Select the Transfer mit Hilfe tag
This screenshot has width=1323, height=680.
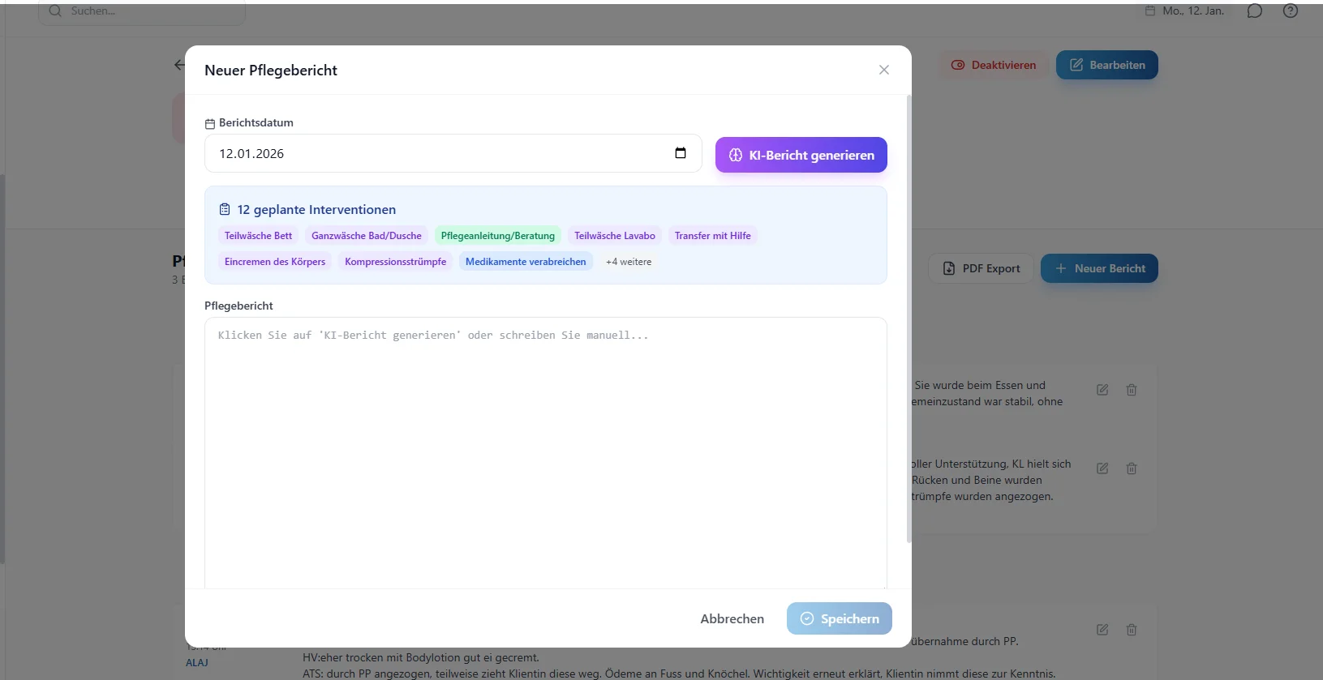[x=713, y=236]
